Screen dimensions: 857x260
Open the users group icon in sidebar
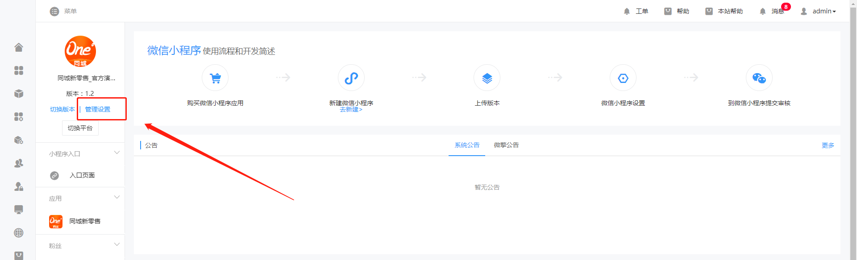[19, 163]
